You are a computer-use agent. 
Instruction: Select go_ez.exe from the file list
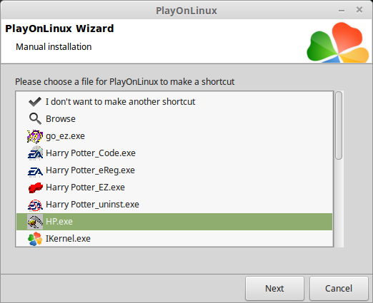pos(174,136)
